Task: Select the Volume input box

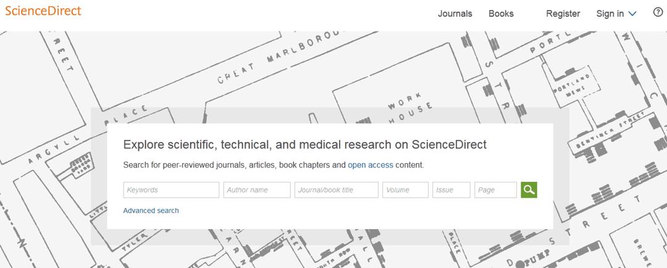Action: (405, 190)
